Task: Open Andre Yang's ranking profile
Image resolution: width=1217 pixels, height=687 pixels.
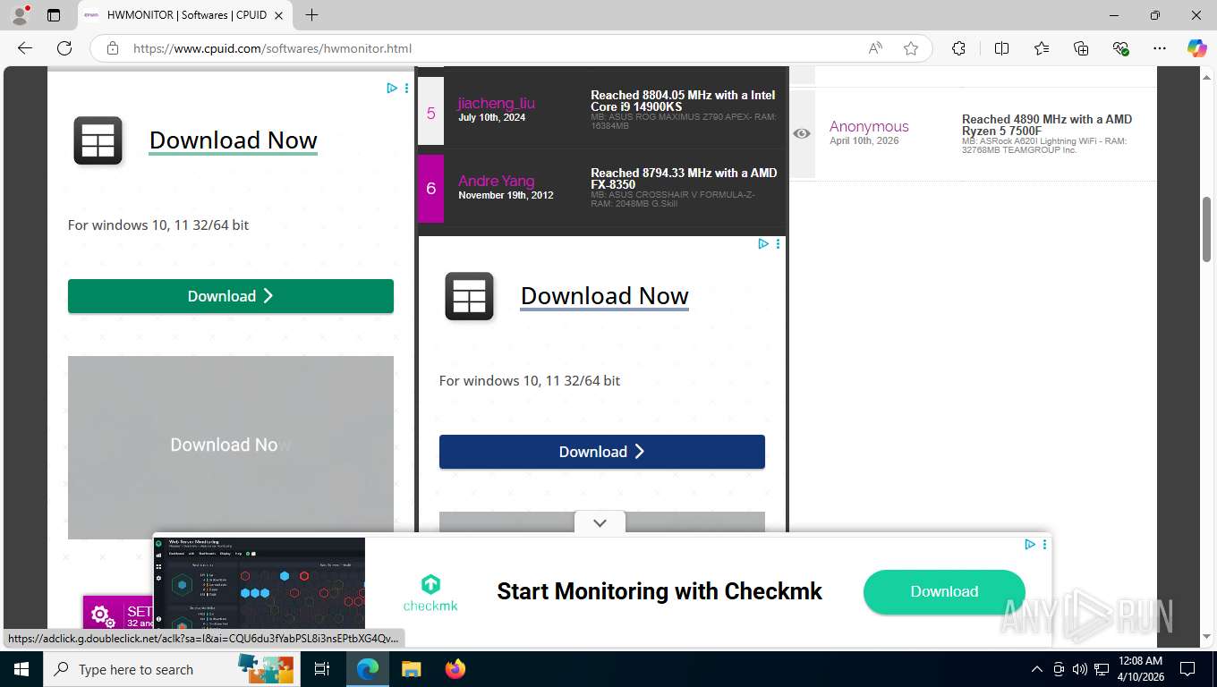Action: [497, 181]
